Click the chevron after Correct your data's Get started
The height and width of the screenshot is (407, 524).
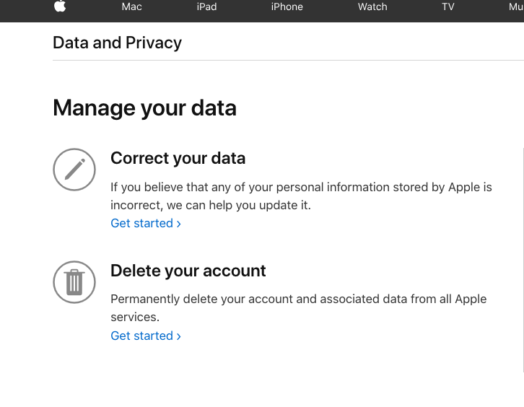coord(178,224)
